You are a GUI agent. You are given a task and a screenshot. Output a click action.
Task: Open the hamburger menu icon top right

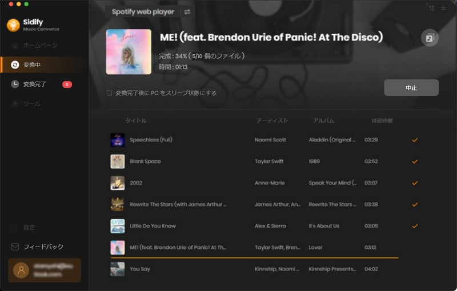[x=443, y=8]
